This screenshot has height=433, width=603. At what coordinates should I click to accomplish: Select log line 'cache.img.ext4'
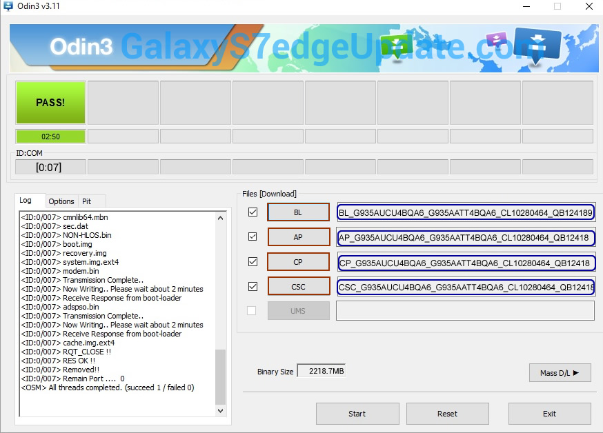click(x=68, y=343)
